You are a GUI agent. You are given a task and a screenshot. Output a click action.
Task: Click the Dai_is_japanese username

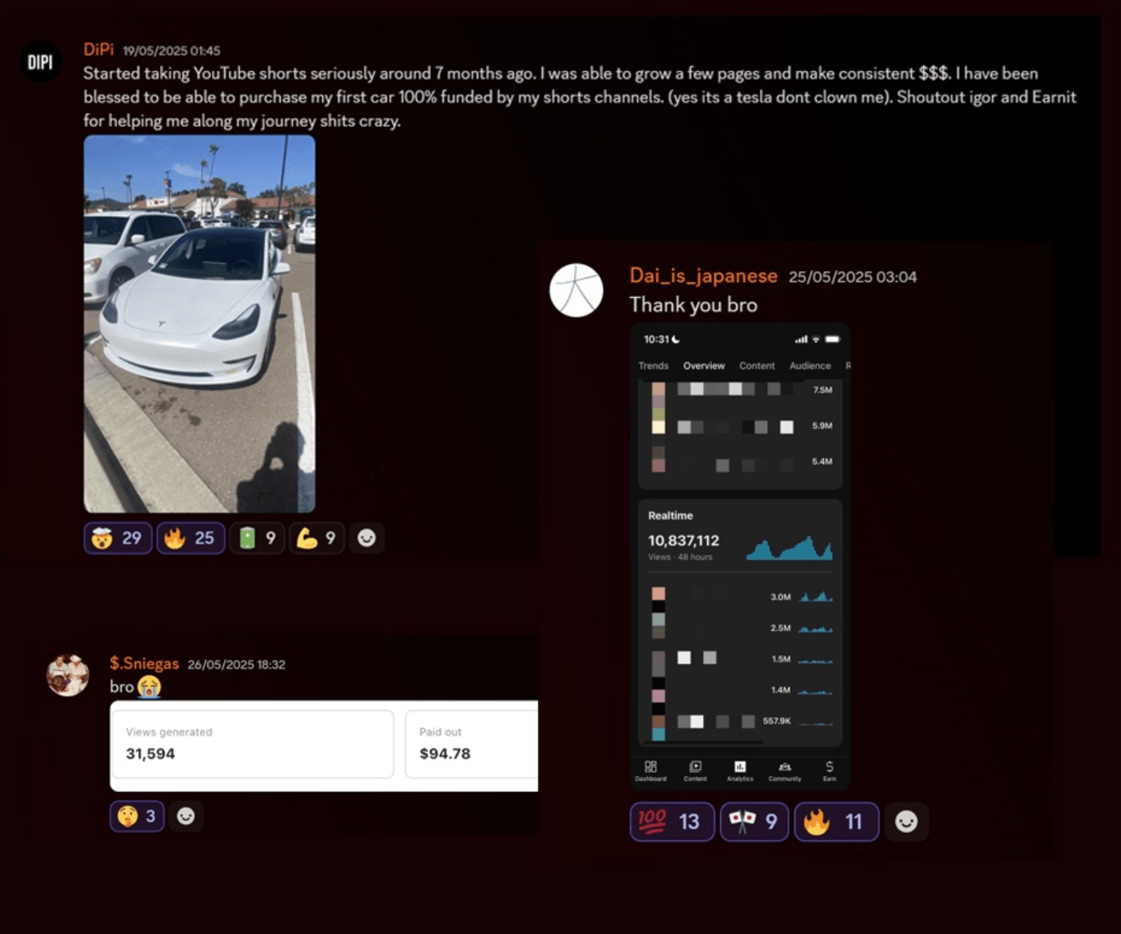click(x=703, y=276)
